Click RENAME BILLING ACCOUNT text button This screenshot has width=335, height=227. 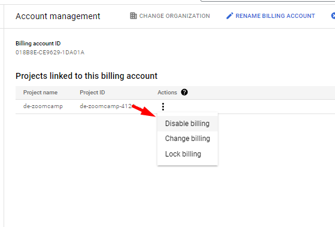click(275, 16)
